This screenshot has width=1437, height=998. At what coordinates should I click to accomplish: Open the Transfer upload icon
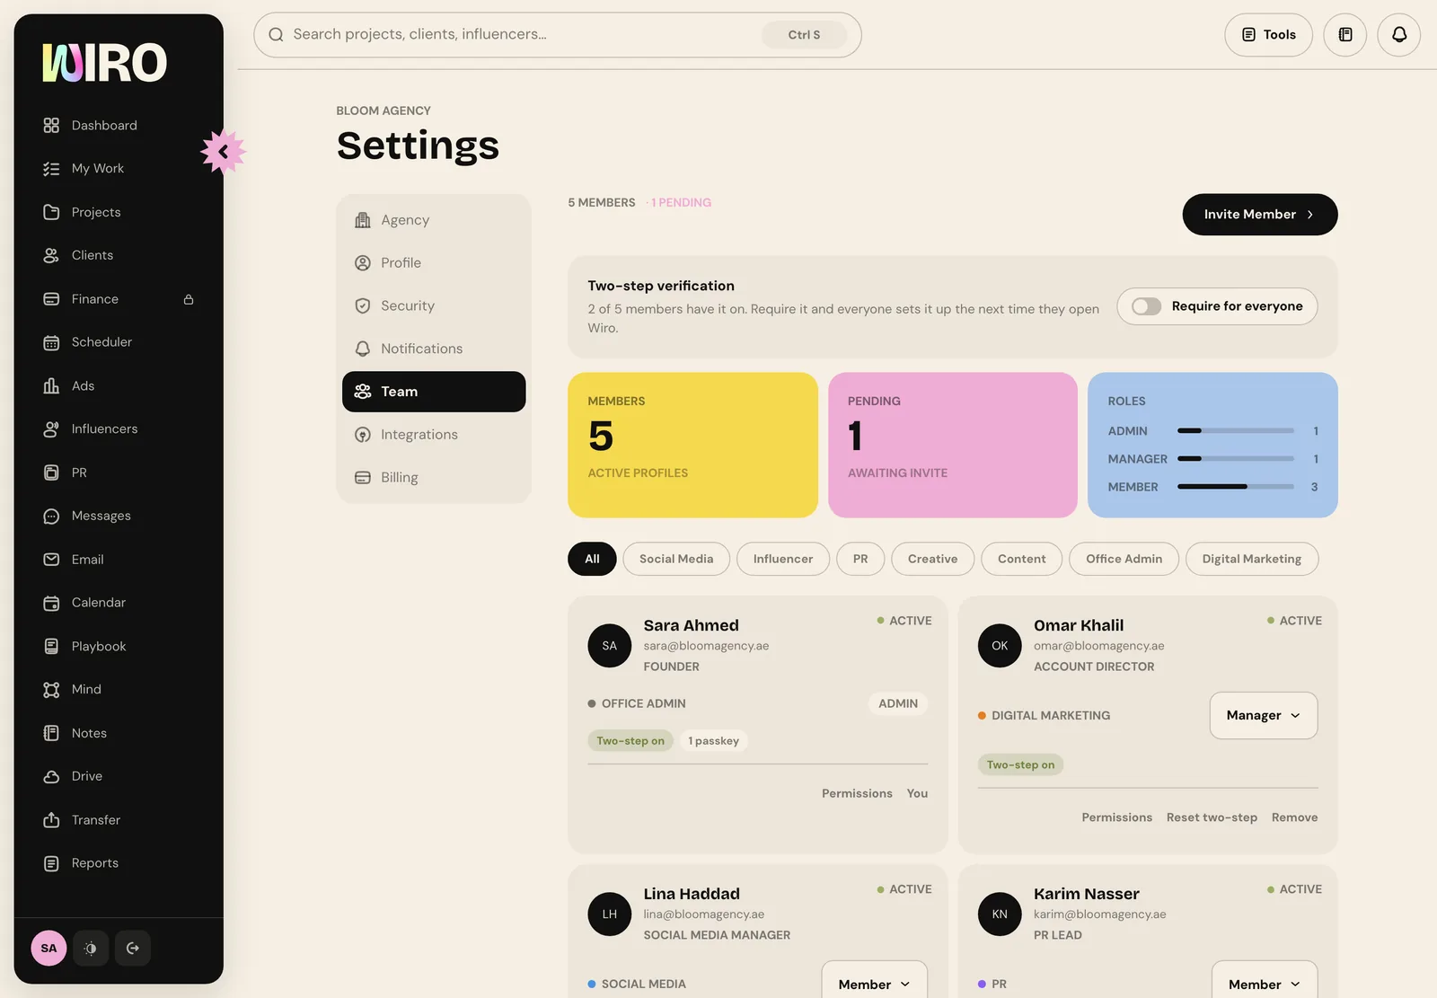point(51,820)
